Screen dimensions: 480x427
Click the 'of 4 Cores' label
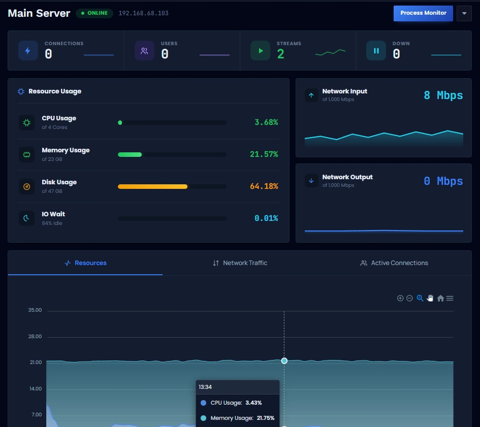pyautogui.click(x=54, y=127)
